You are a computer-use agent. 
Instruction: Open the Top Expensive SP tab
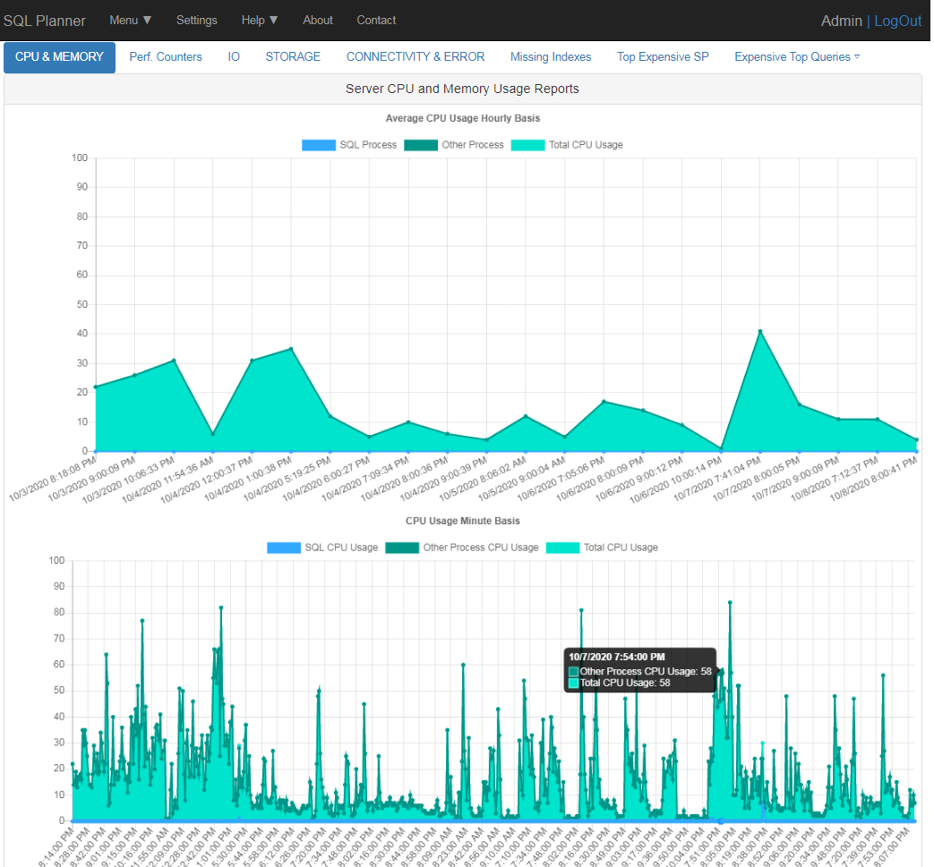[663, 56]
